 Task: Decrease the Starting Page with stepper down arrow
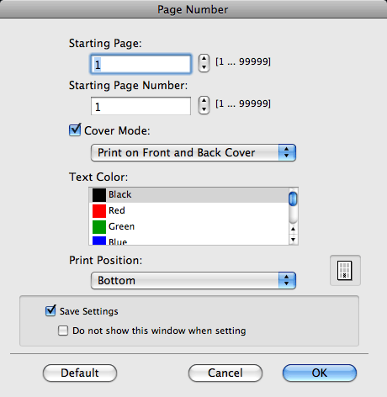point(204,67)
